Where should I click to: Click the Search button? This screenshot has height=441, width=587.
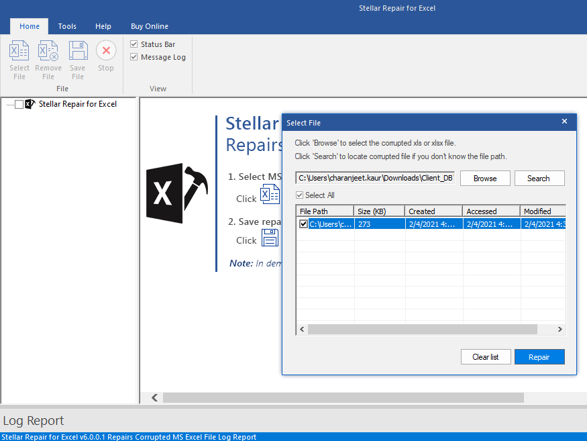(539, 179)
